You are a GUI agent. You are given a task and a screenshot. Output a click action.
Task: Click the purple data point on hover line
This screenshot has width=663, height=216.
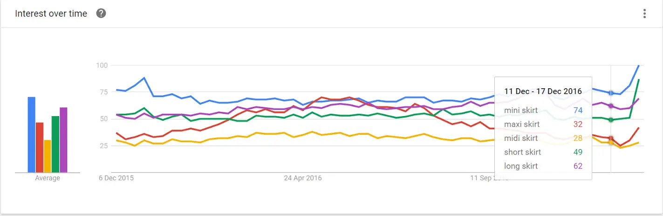pyautogui.click(x=611, y=106)
